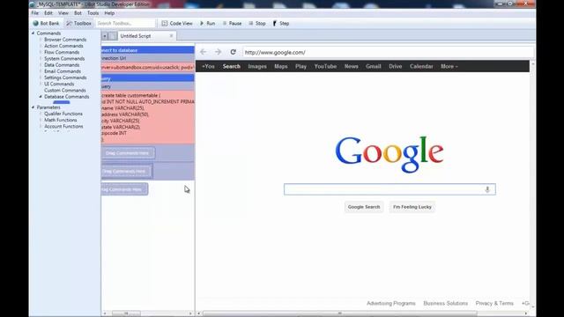
Task: Open the Bot menu
Action: (78, 13)
